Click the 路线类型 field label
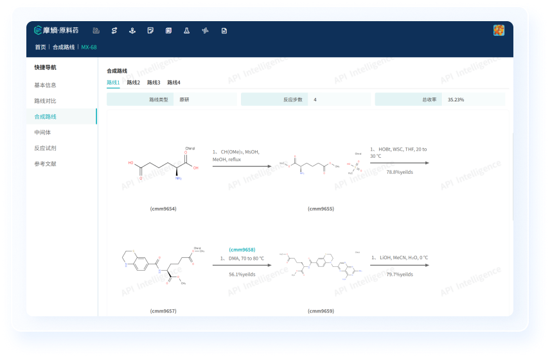The width and height of the screenshot is (550, 358). pos(159,100)
